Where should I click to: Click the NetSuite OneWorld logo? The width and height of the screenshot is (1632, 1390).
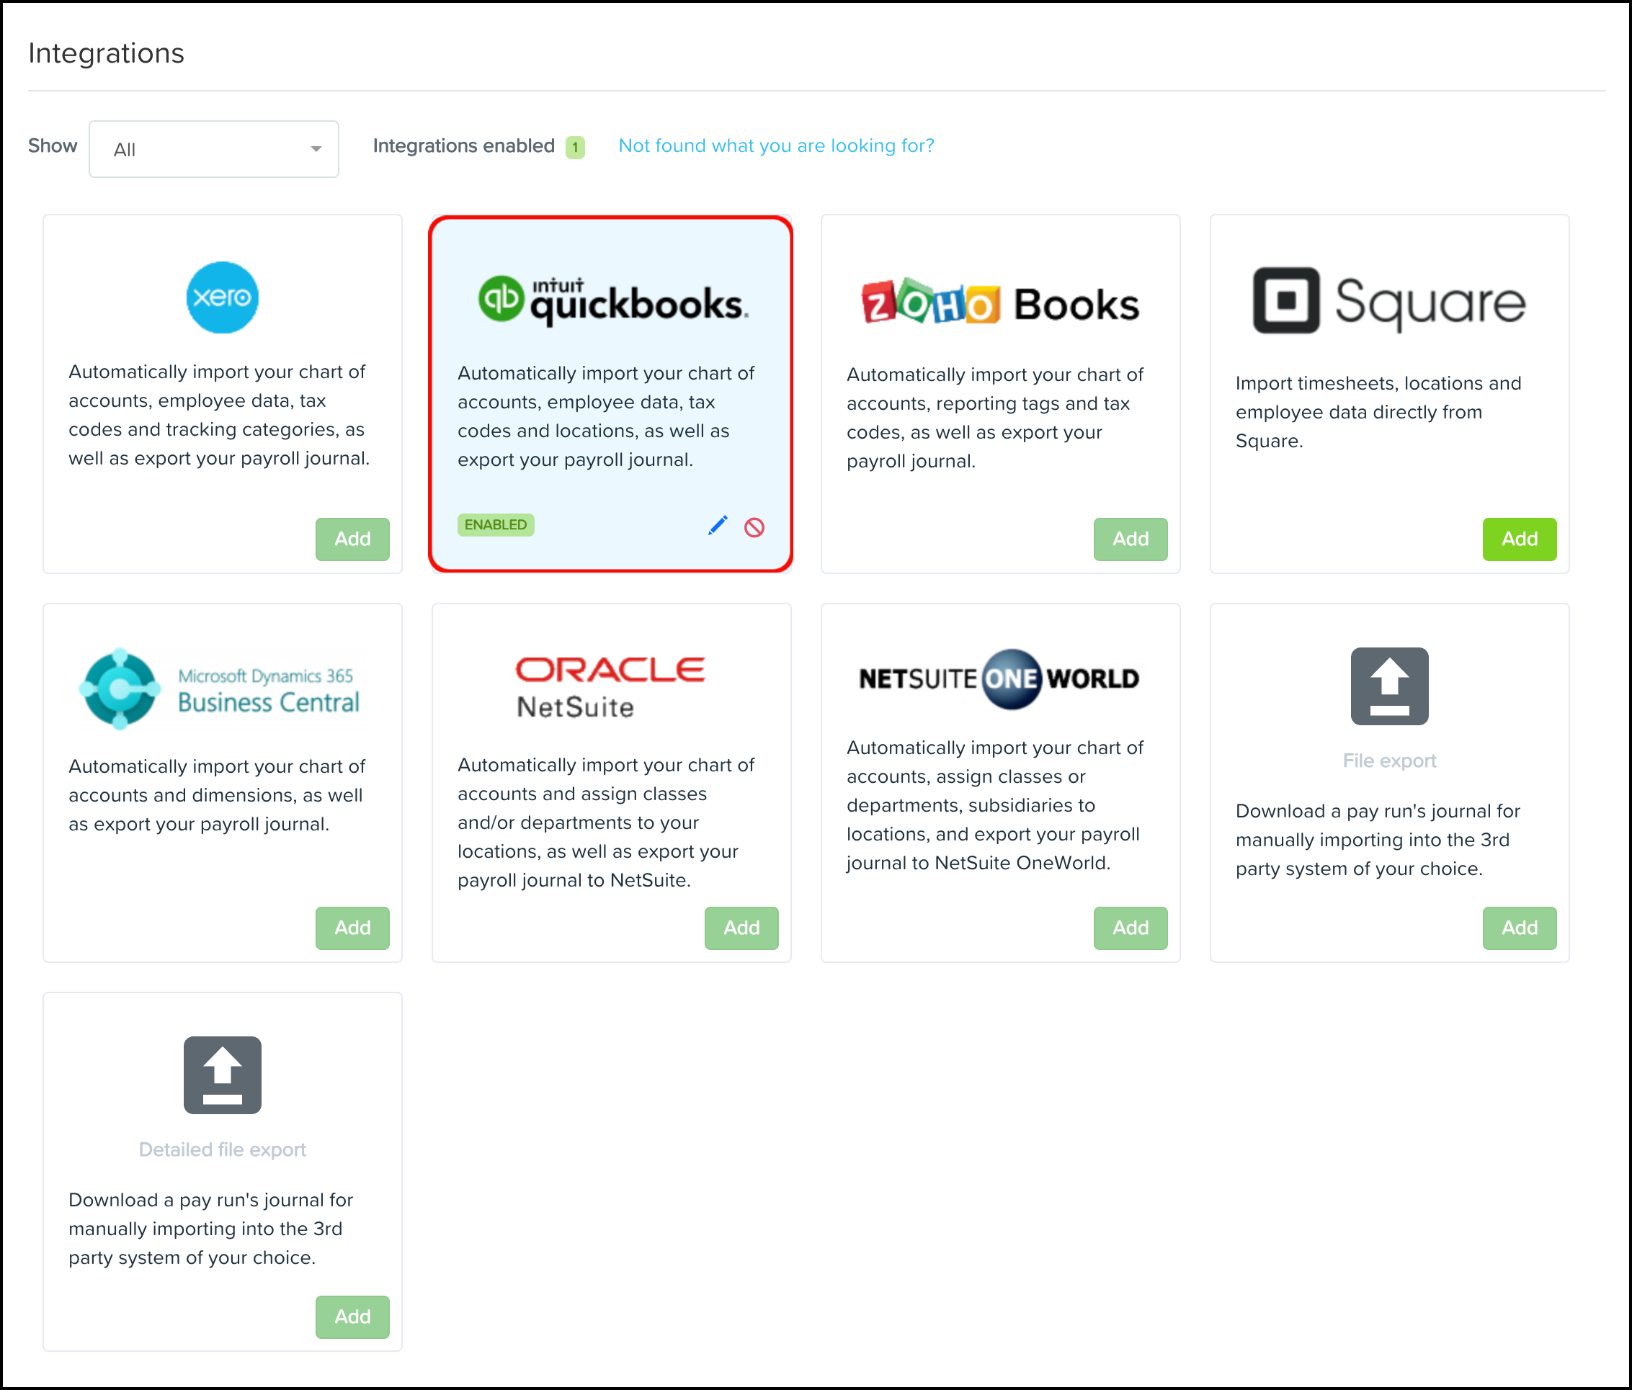999,678
